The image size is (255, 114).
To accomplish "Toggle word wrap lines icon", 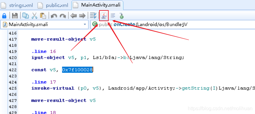I will [x=93, y=16].
